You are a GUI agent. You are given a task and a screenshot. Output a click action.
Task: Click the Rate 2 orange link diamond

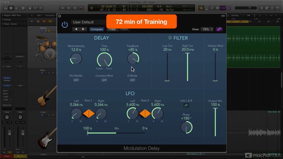(145, 113)
